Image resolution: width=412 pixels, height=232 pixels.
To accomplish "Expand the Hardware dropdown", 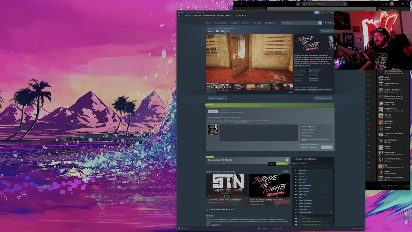I will click(x=246, y=23).
